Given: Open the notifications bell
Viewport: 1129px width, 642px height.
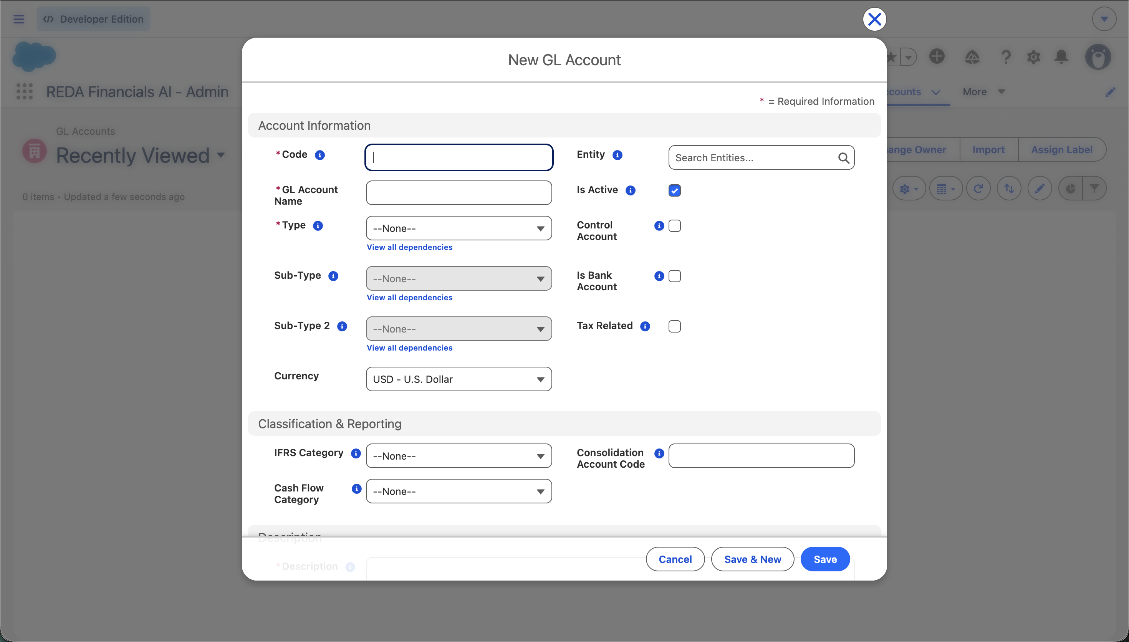Looking at the screenshot, I should (x=1061, y=57).
